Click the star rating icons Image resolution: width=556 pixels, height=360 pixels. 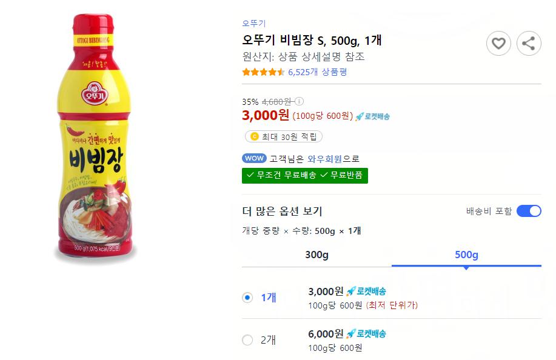pos(263,72)
